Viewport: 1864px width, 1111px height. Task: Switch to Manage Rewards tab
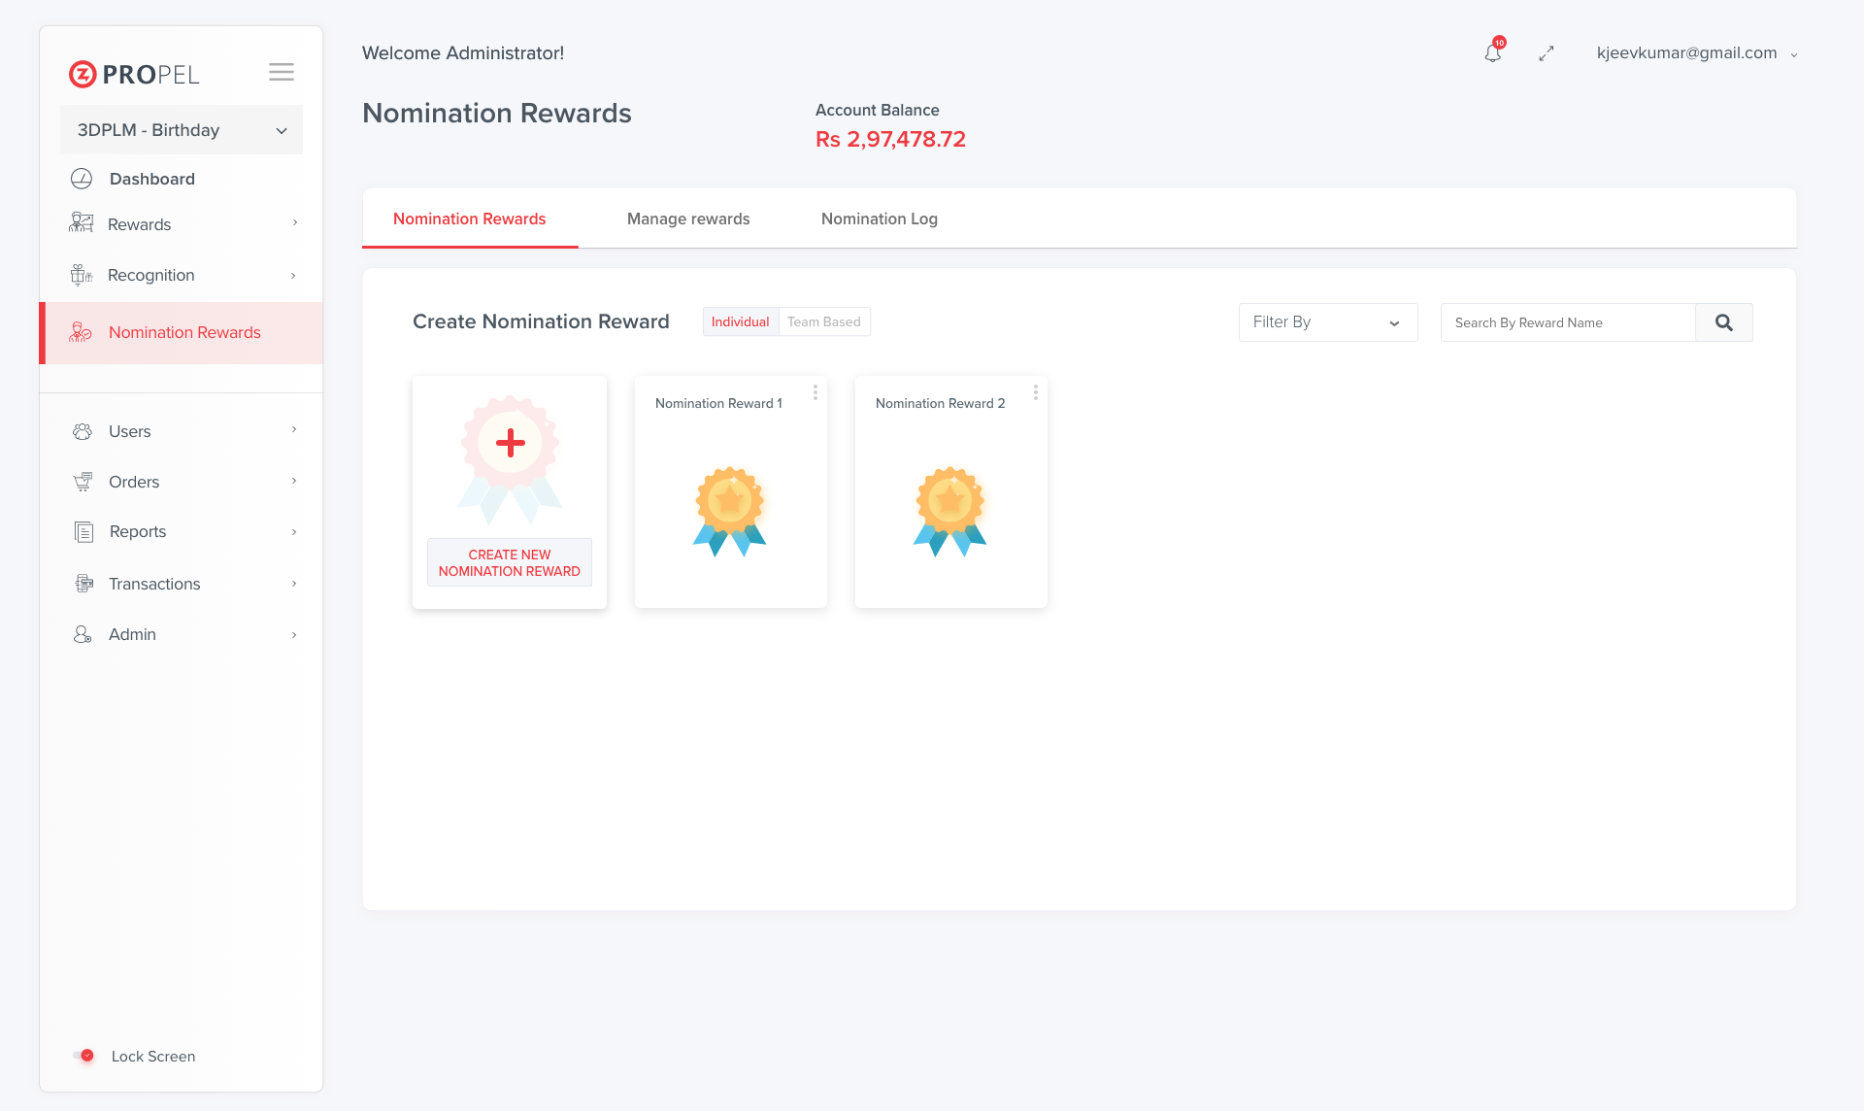688,219
